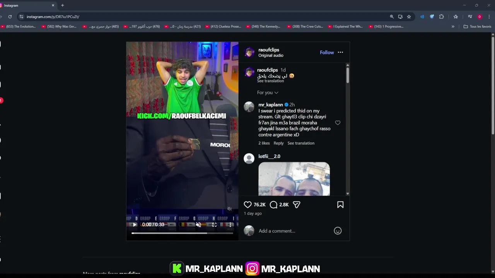The image size is (495, 278).
Task: Install app icon in address bar
Action: pos(400,17)
